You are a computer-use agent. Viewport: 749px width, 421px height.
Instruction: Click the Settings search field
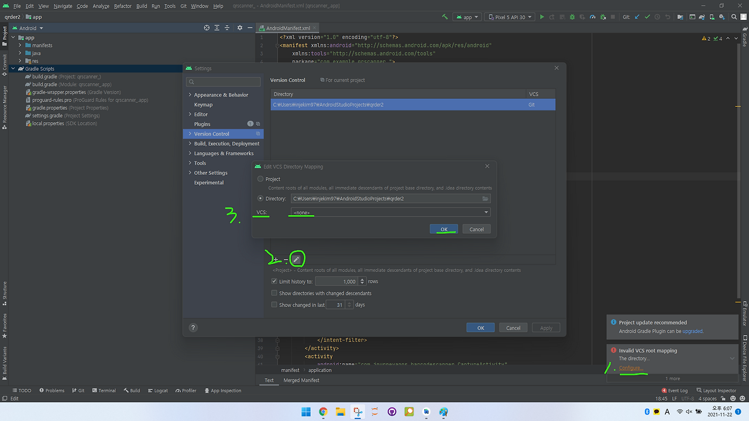223,81
